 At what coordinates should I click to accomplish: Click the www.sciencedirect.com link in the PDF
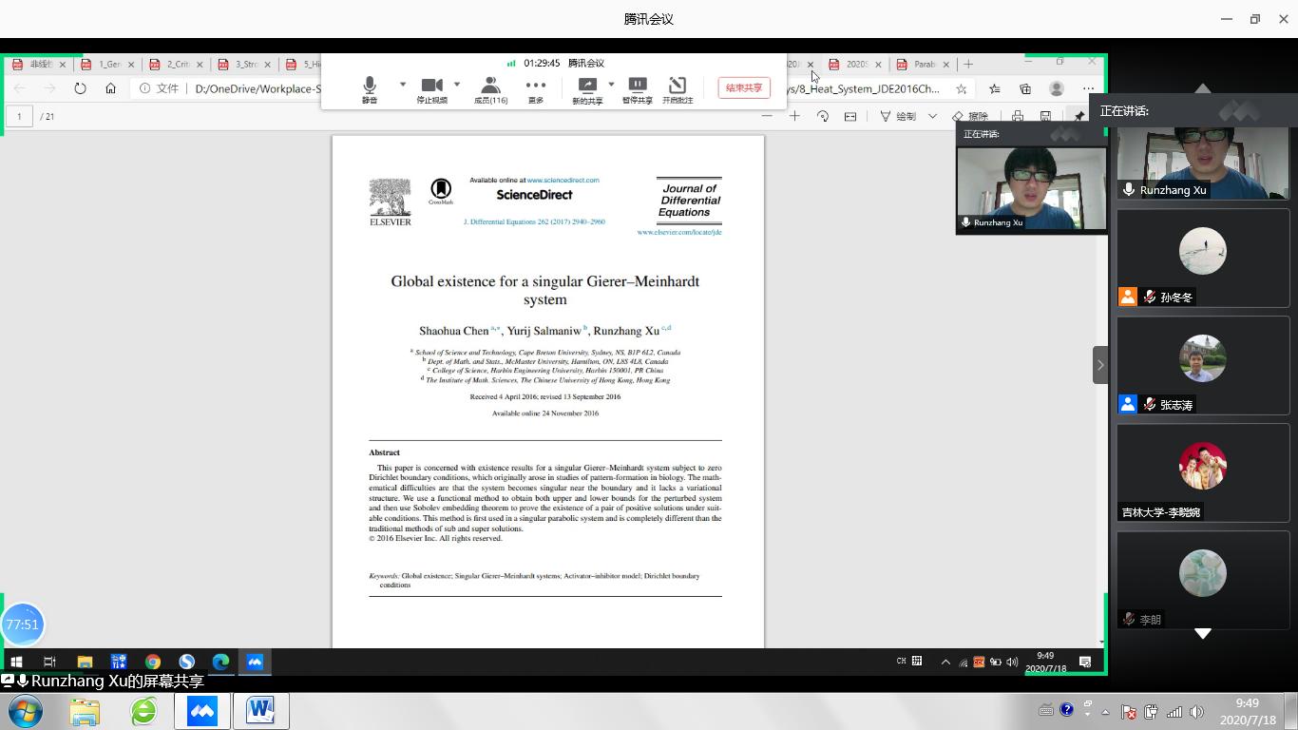563,180
